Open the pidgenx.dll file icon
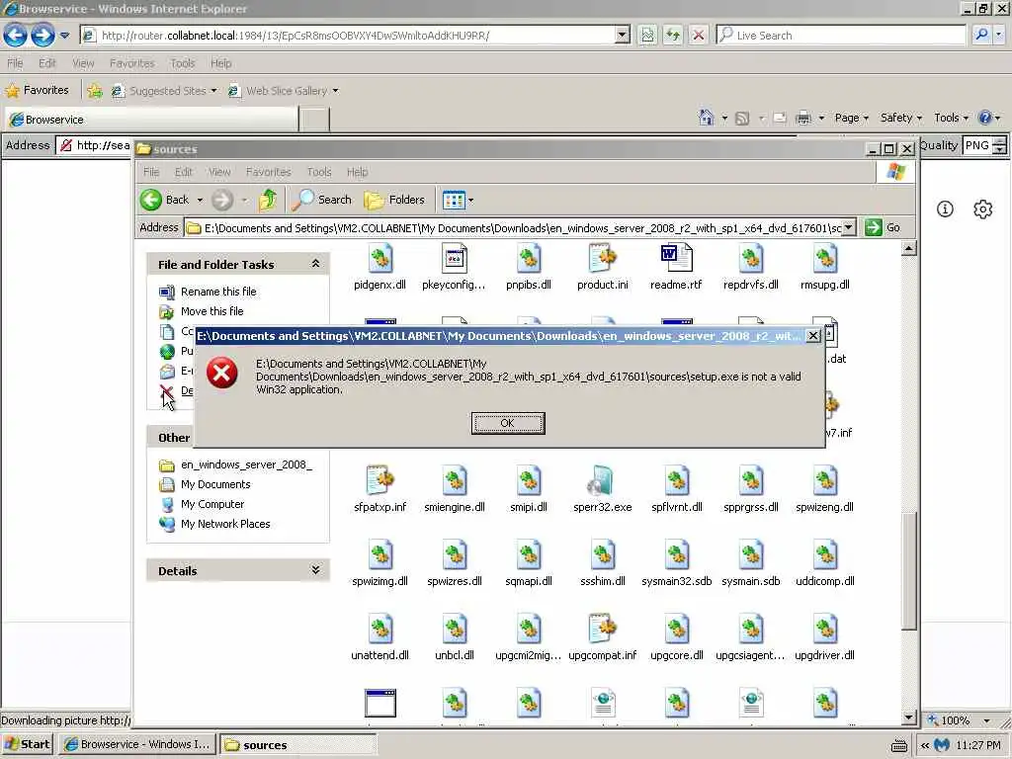Image resolution: width=1012 pixels, height=759 pixels. pyautogui.click(x=380, y=258)
